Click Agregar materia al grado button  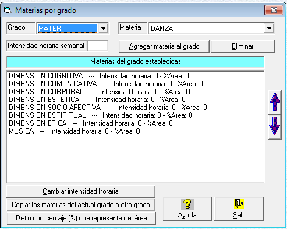point(164,46)
